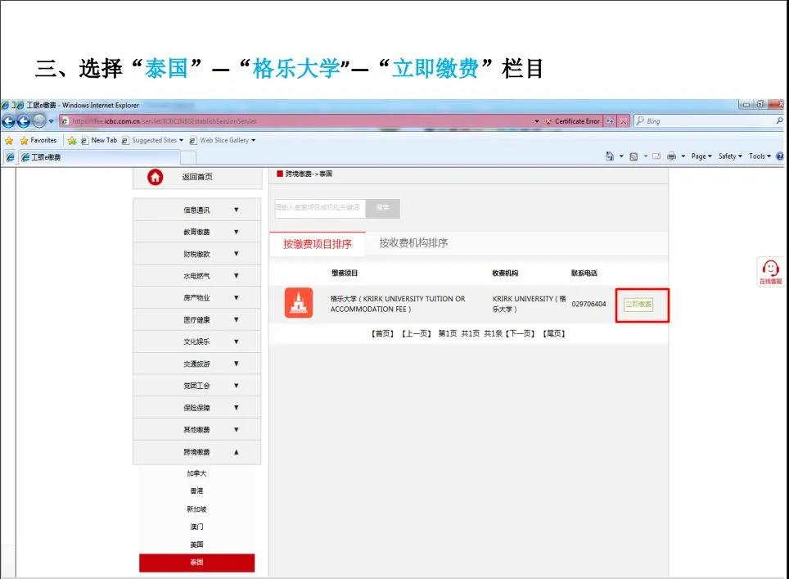Click the 在线客服 headset icon
The image size is (789, 579).
point(770,272)
